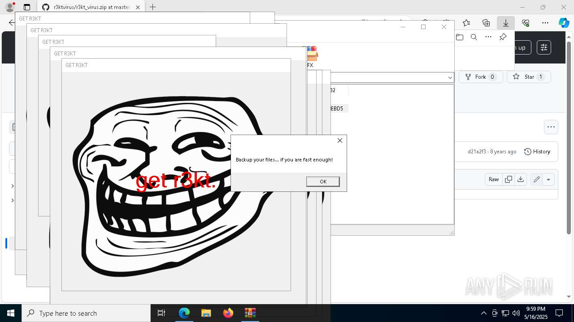Edit file pencil icon
The height and width of the screenshot is (322, 574).
click(x=537, y=179)
